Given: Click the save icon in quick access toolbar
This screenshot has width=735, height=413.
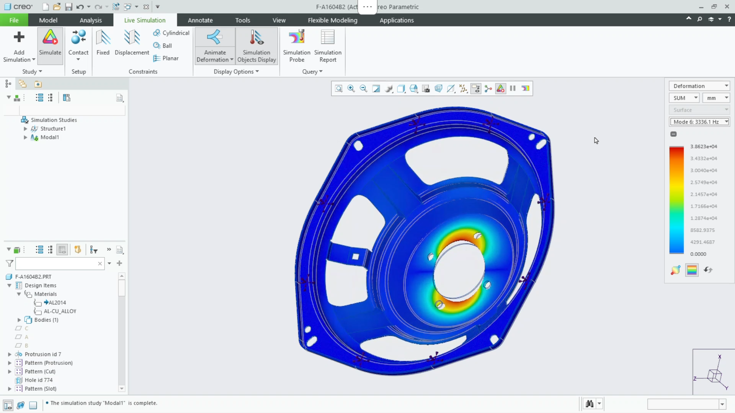Looking at the screenshot, I should [x=69, y=7].
